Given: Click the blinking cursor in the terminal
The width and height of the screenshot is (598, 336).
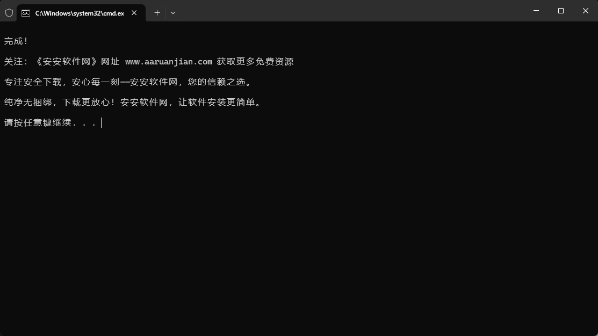Looking at the screenshot, I should [101, 122].
